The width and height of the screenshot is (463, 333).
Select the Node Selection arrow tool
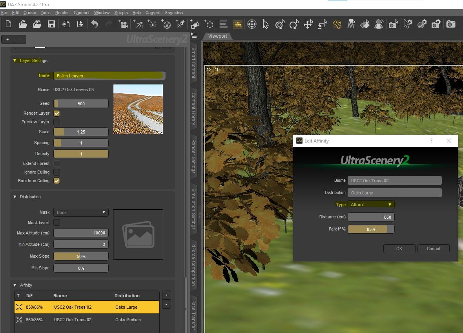click(266, 24)
